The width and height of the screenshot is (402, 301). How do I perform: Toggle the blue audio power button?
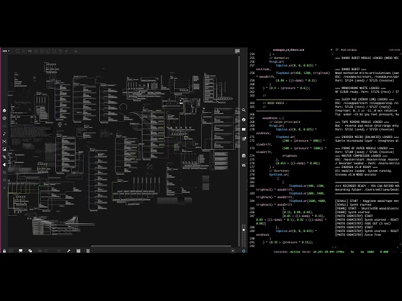(x=244, y=251)
